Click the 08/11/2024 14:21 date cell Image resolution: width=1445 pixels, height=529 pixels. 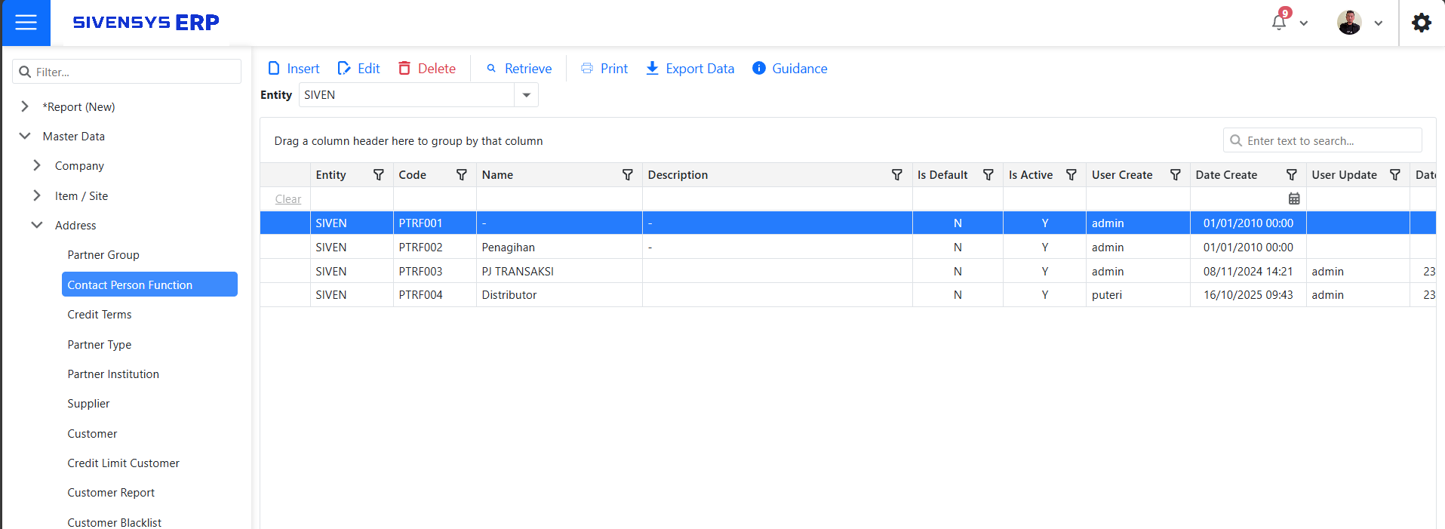tap(1248, 271)
